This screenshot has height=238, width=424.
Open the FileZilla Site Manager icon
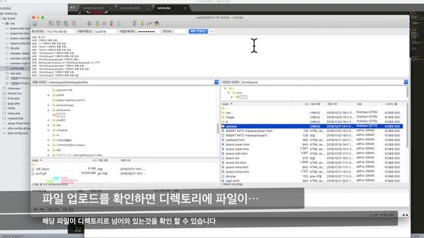[35, 24]
